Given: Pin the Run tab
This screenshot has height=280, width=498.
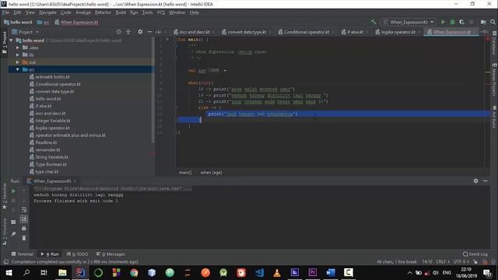Looking at the screenshot, I should (x=13, y=234).
